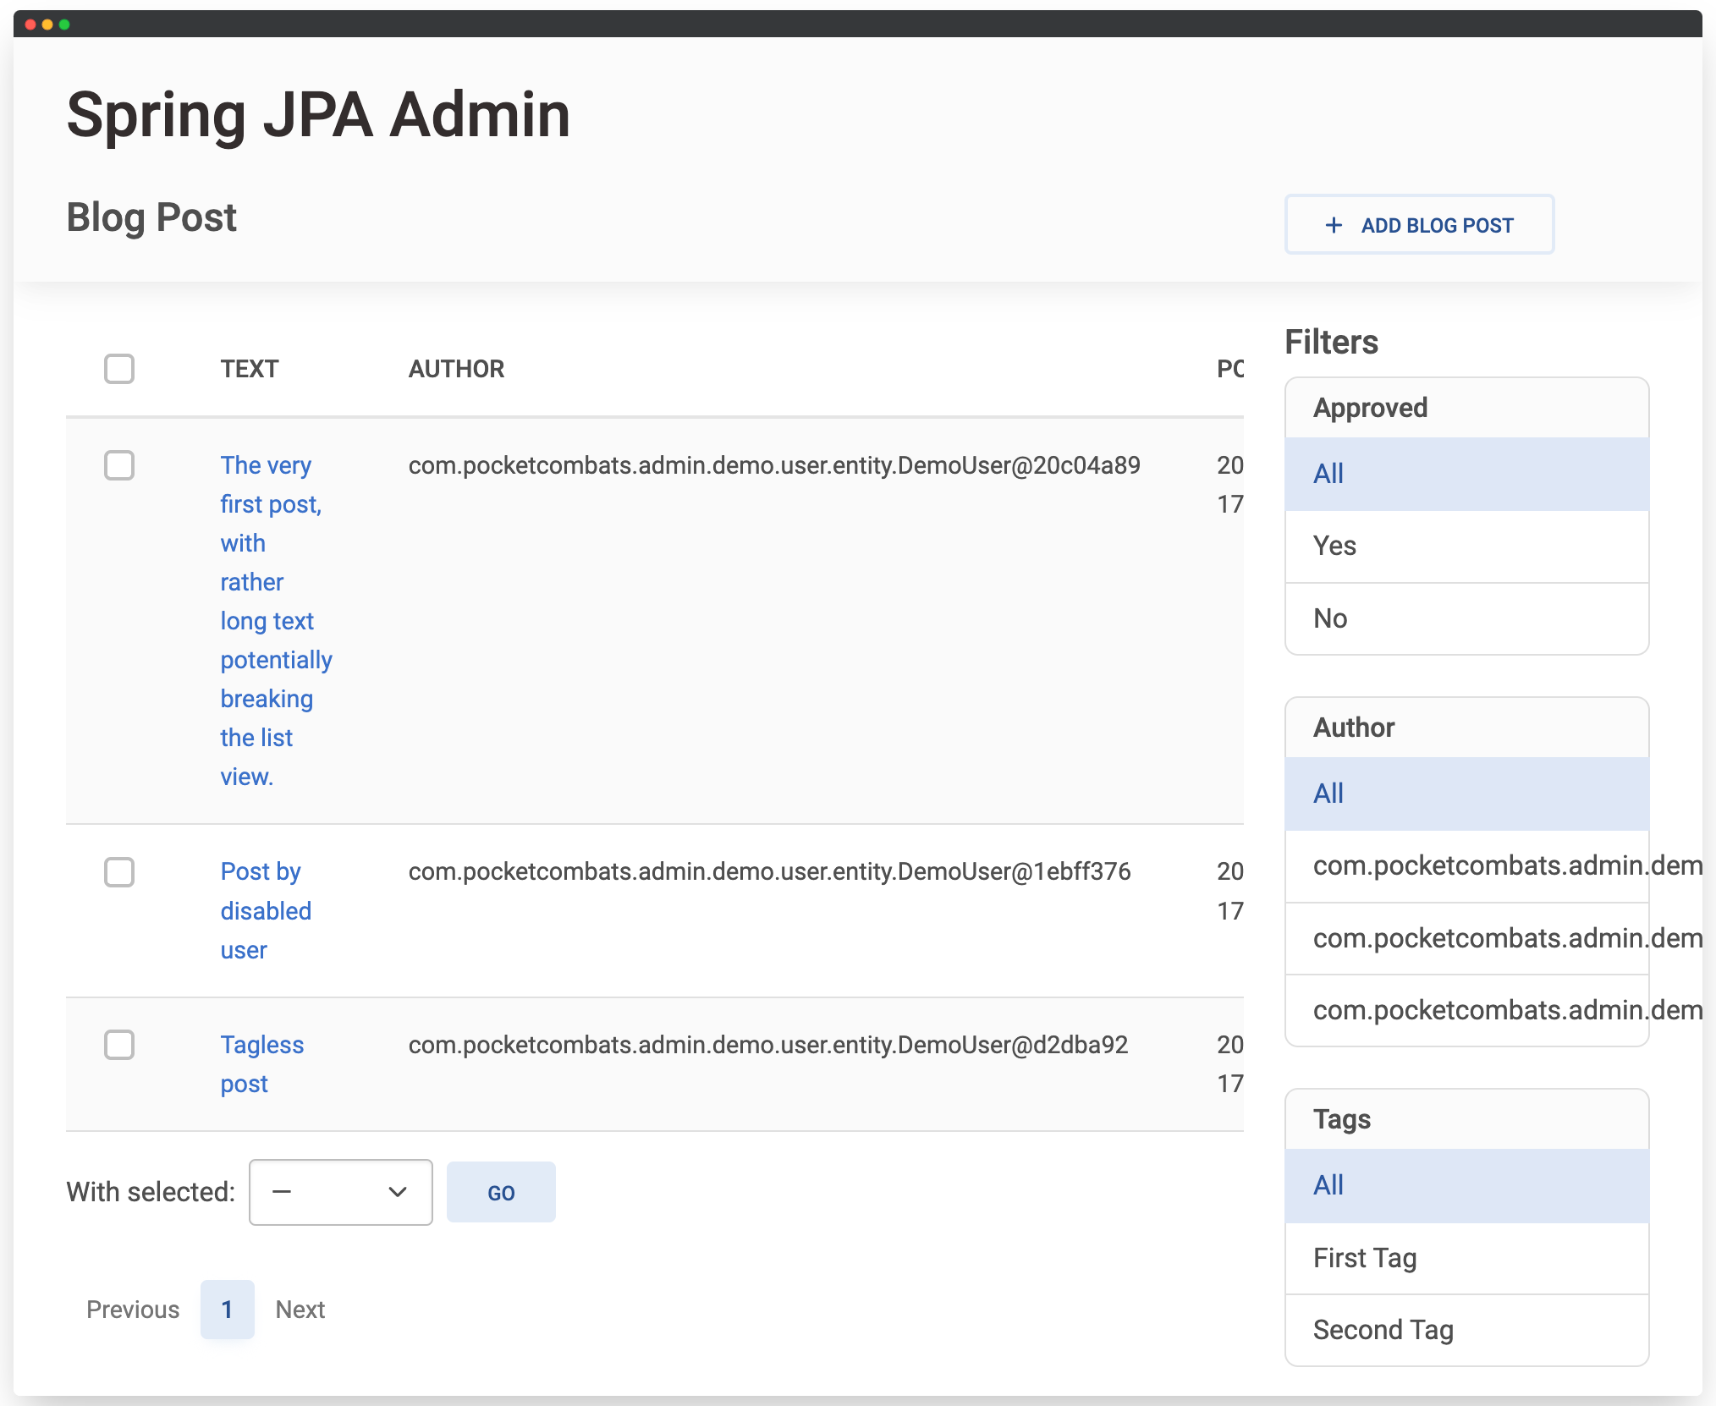Image resolution: width=1716 pixels, height=1406 pixels.
Task: Select third com.pocketcombats author filter option
Action: pyautogui.click(x=1466, y=1010)
